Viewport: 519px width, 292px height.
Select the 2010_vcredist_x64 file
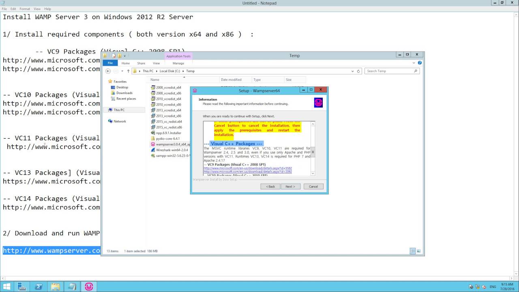pyautogui.click(x=168, y=99)
